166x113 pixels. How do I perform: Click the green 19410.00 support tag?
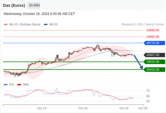click(x=154, y=70)
